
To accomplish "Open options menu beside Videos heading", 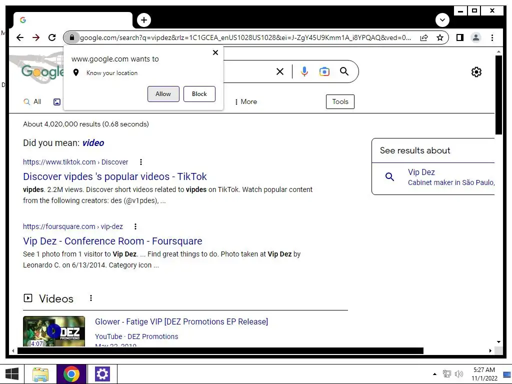I will [91, 298].
